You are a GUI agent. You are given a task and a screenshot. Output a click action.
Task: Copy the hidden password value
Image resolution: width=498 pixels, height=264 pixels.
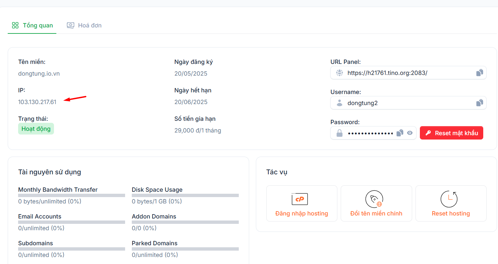[x=400, y=133]
